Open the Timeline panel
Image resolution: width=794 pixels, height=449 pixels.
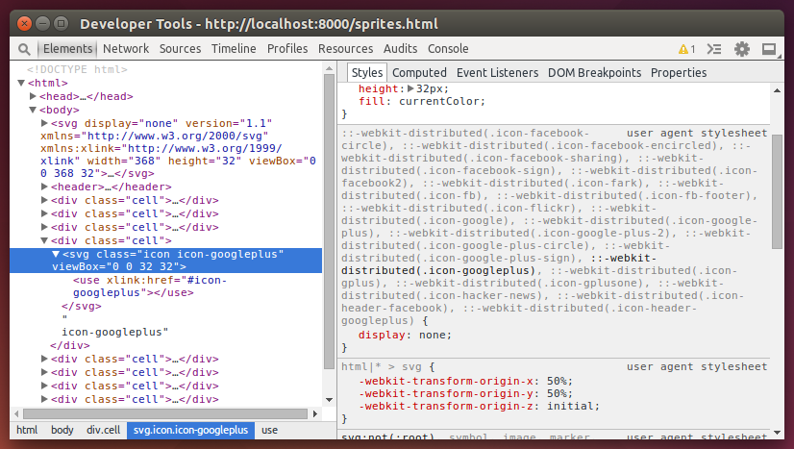234,49
